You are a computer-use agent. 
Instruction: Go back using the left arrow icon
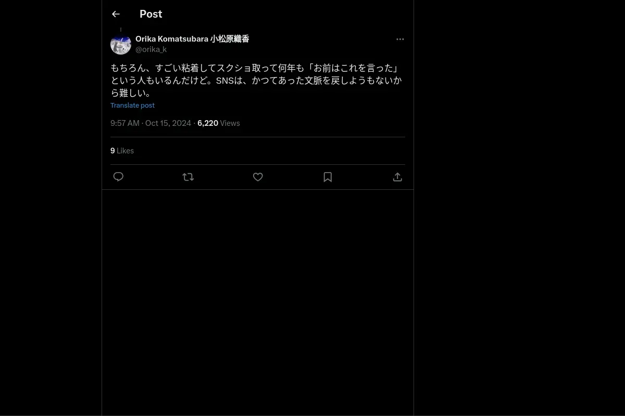click(x=116, y=14)
